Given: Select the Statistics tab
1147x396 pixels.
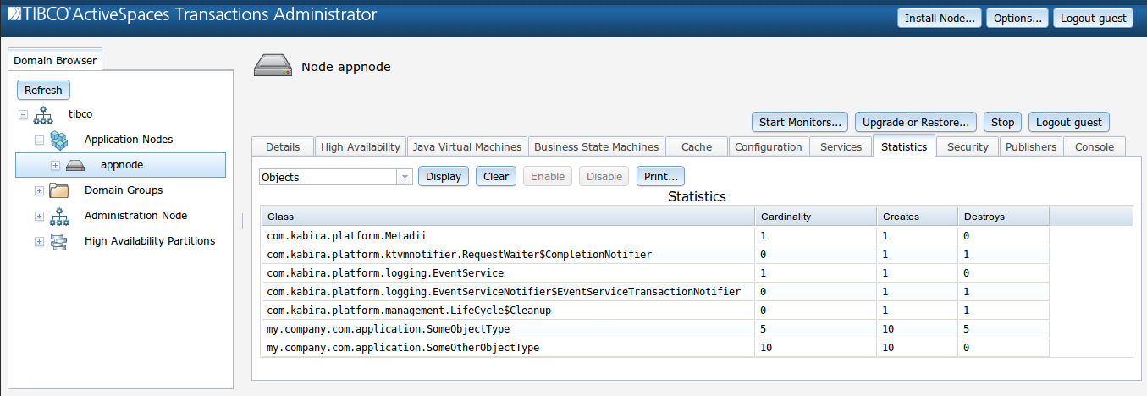Looking at the screenshot, I should click(904, 146).
